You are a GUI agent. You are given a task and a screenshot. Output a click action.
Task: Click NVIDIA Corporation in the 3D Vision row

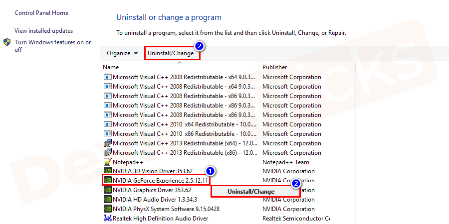288,171
